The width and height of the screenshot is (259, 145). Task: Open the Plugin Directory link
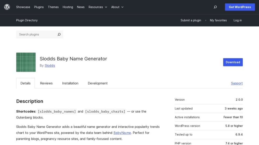27,20
